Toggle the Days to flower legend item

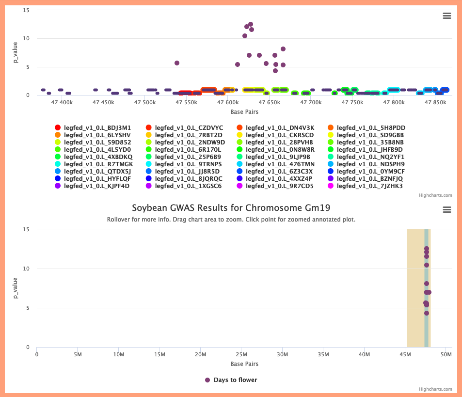(231, 380)
